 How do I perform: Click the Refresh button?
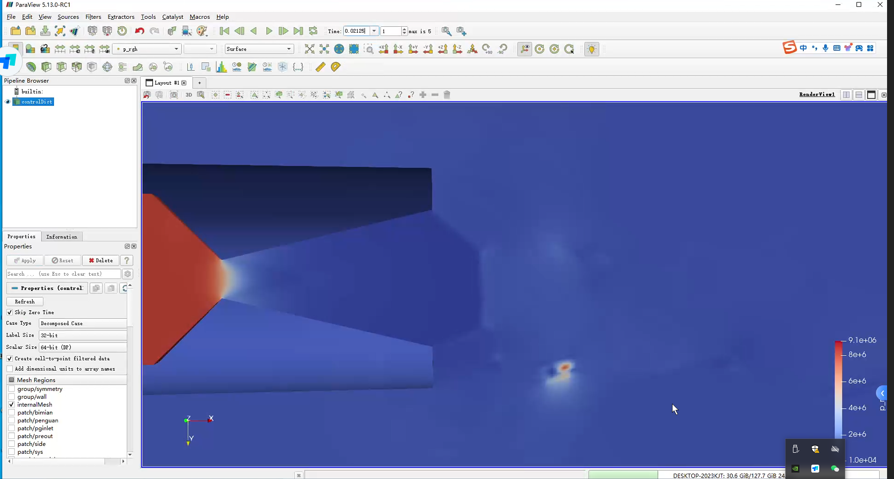25,301
